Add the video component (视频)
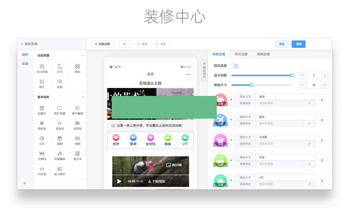The height and width of the screenshot is (216, 349). 60,141
